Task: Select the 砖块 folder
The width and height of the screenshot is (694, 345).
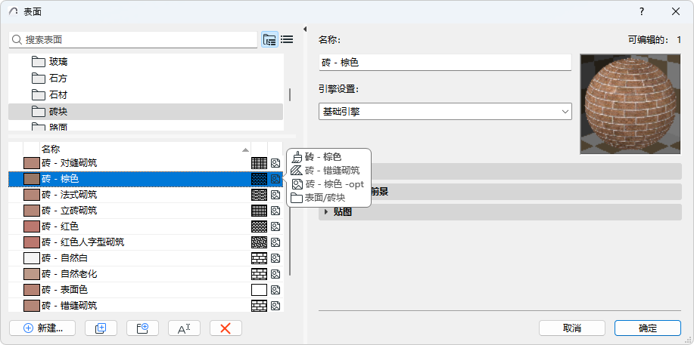Action: point(145,111)
